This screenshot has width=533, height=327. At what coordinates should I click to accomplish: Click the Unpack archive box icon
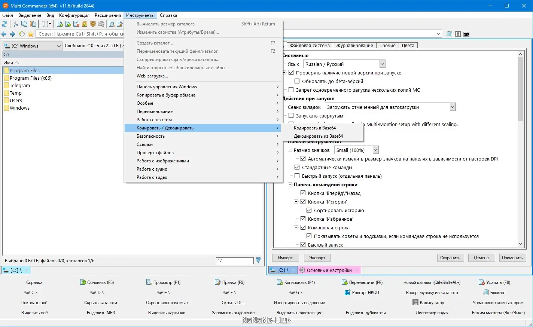(93, 24)
